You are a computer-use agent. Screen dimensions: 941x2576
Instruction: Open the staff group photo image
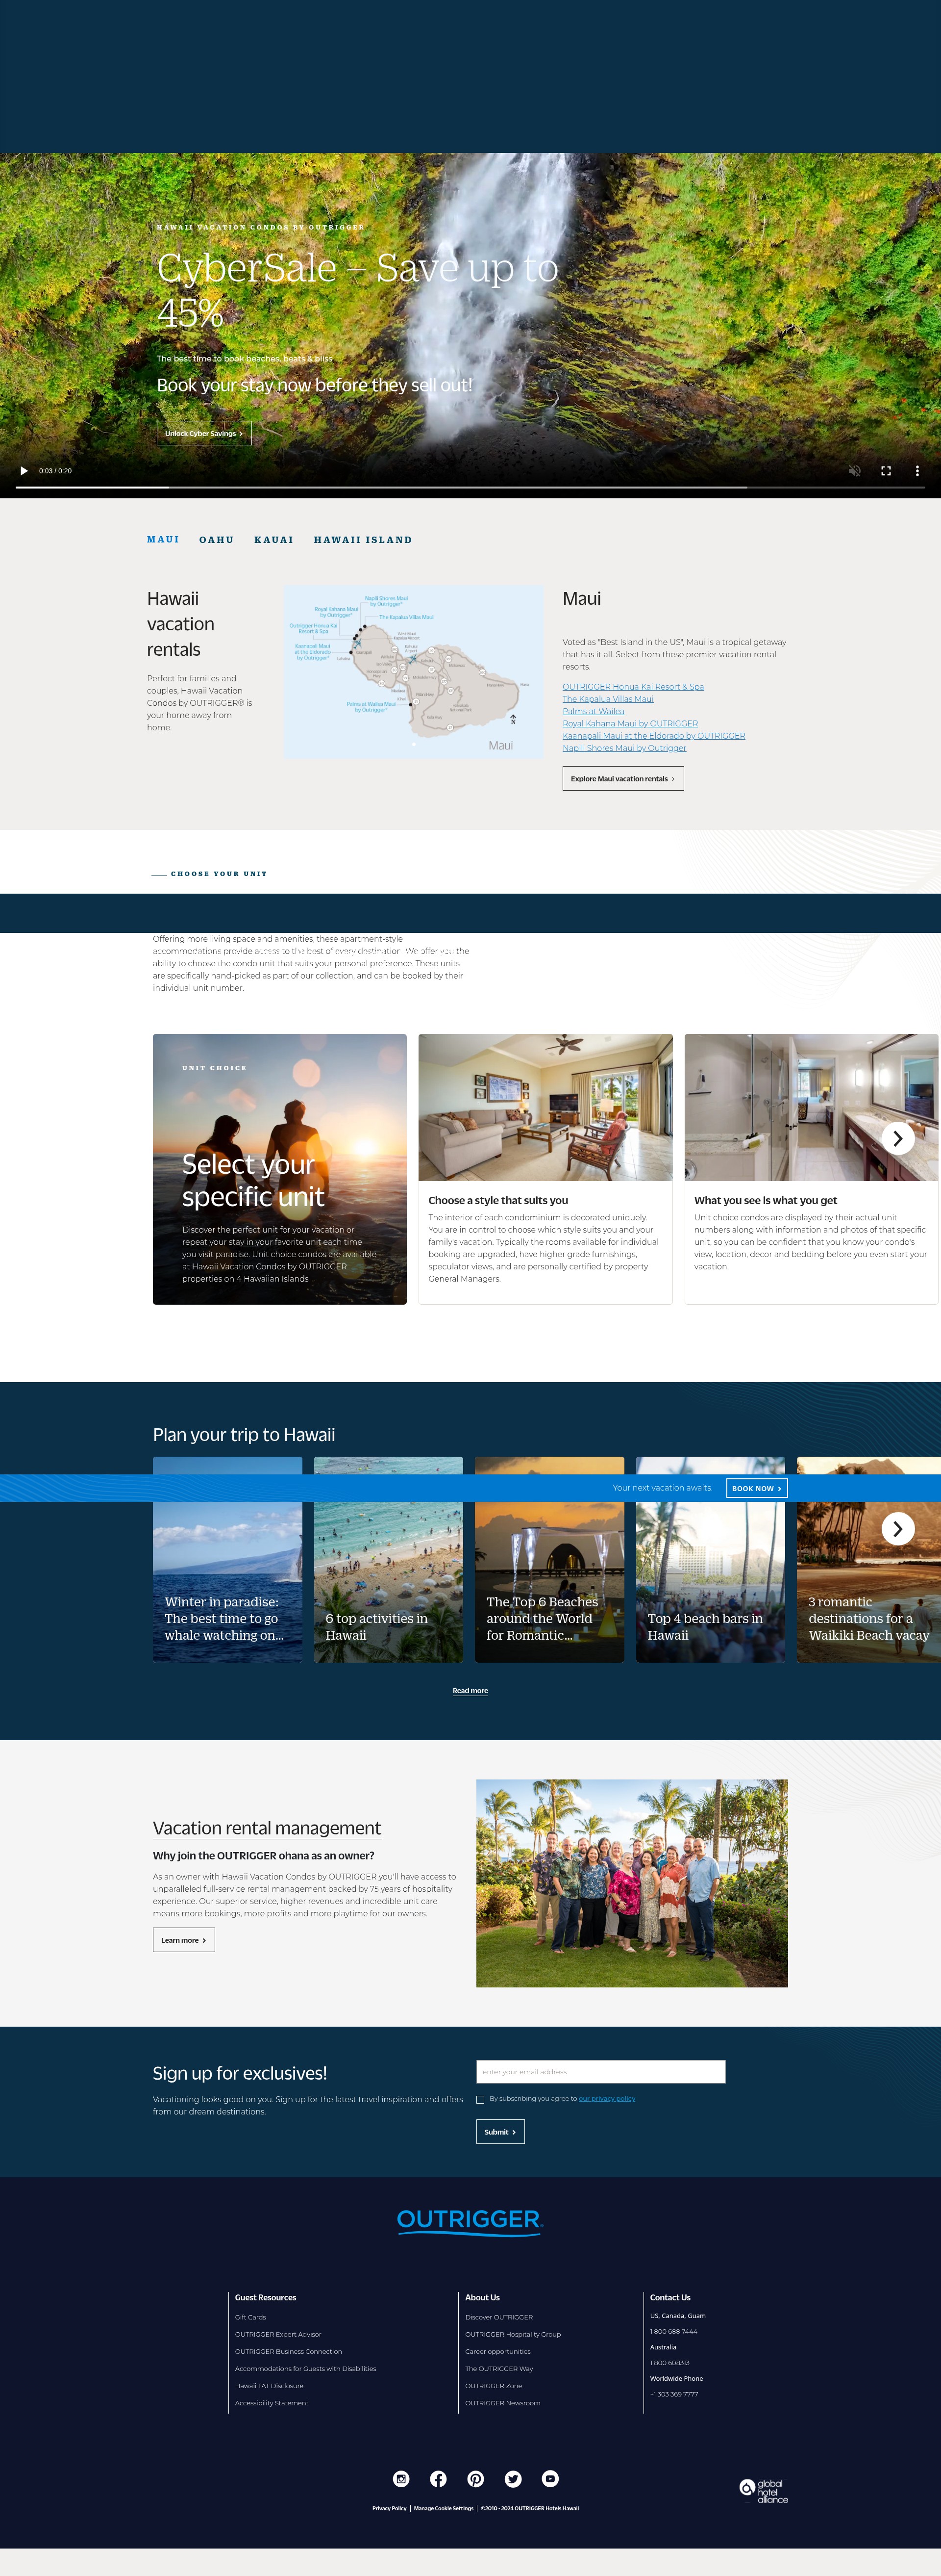click(x=632, y=1883)
